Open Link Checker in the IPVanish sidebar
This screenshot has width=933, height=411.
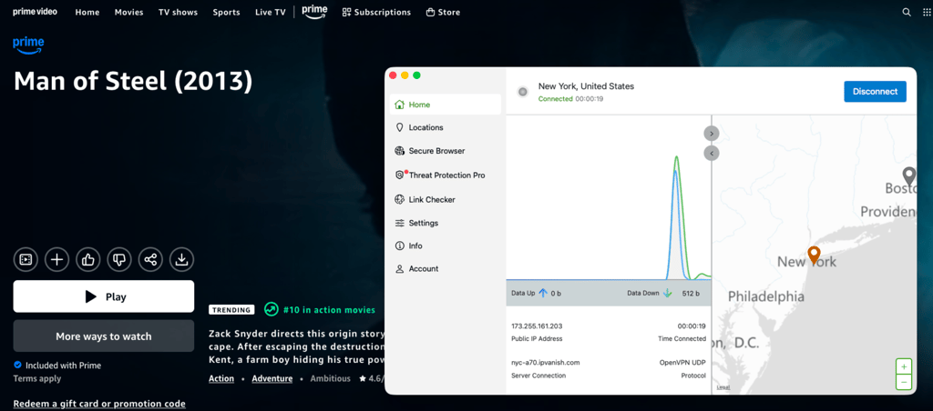click(445, 199)
